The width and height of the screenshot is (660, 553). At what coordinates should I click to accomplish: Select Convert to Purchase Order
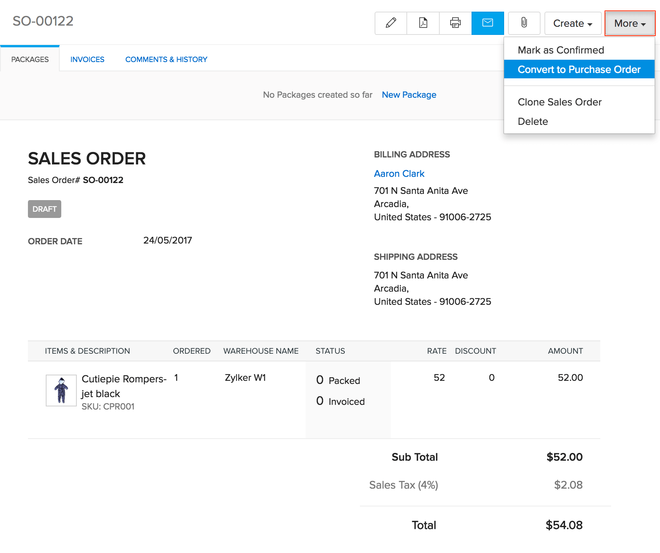pos(579,69)
